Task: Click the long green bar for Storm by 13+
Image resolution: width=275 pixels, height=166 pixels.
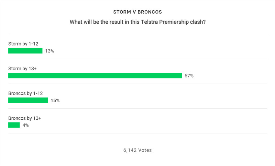Action: [95, 75]
